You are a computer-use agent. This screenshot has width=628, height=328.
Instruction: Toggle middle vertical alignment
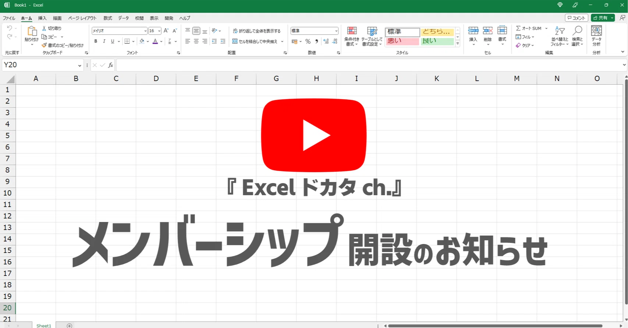[x=196, y=31]
